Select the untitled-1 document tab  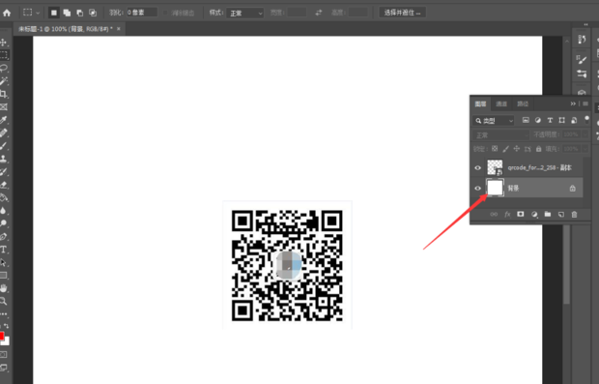pos(65,29)
